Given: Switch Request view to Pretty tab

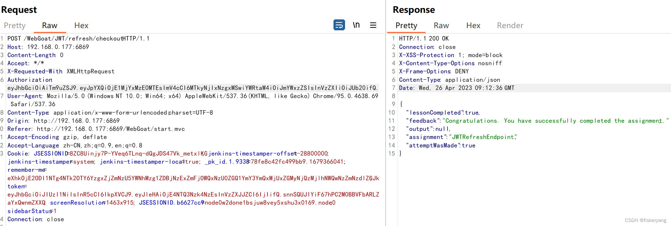Looking at the screenshot, I should click(15, 25).
